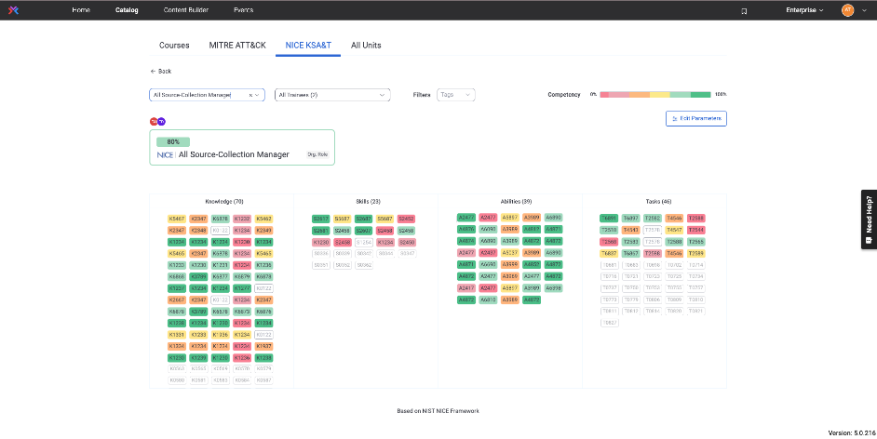Click the 80% competency badge
The image size is (877, 439).
pyautogui.click(x=173, y=142)
